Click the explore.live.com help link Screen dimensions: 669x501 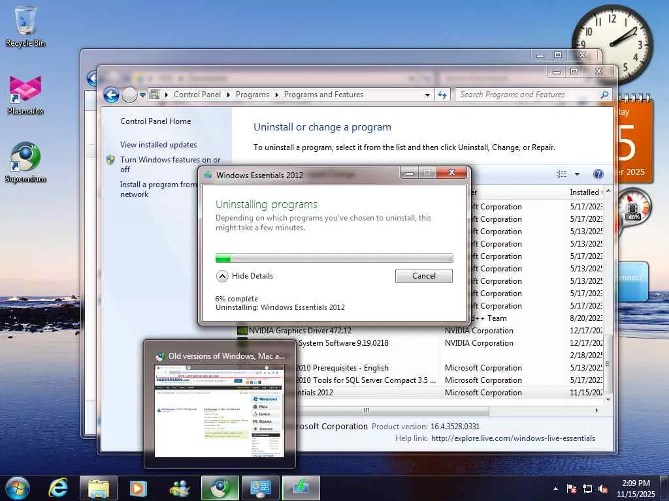pyautogui.click(x=513, y=438)
